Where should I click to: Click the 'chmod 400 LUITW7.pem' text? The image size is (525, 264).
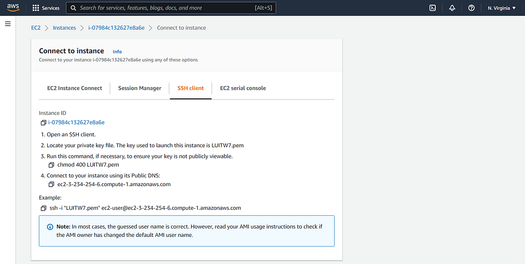tap(88, 165)
